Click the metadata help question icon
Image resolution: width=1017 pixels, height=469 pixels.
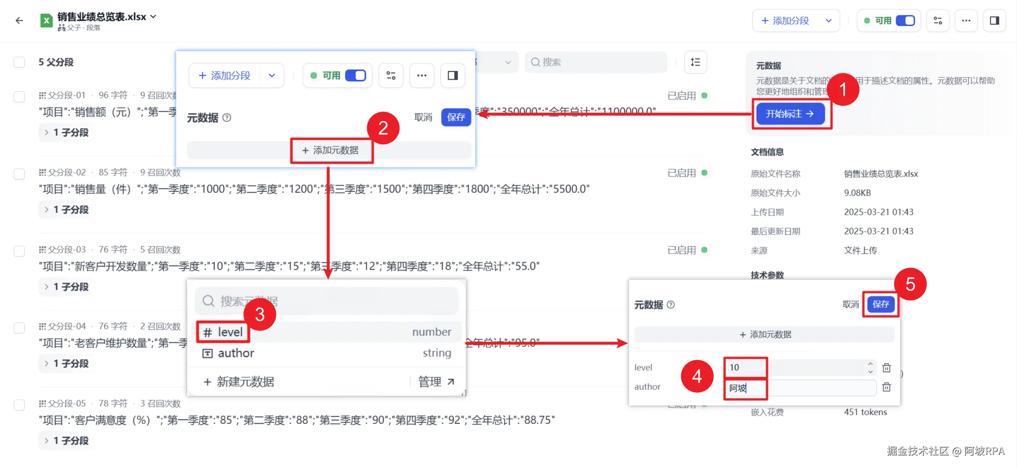(x=671, y=305)
